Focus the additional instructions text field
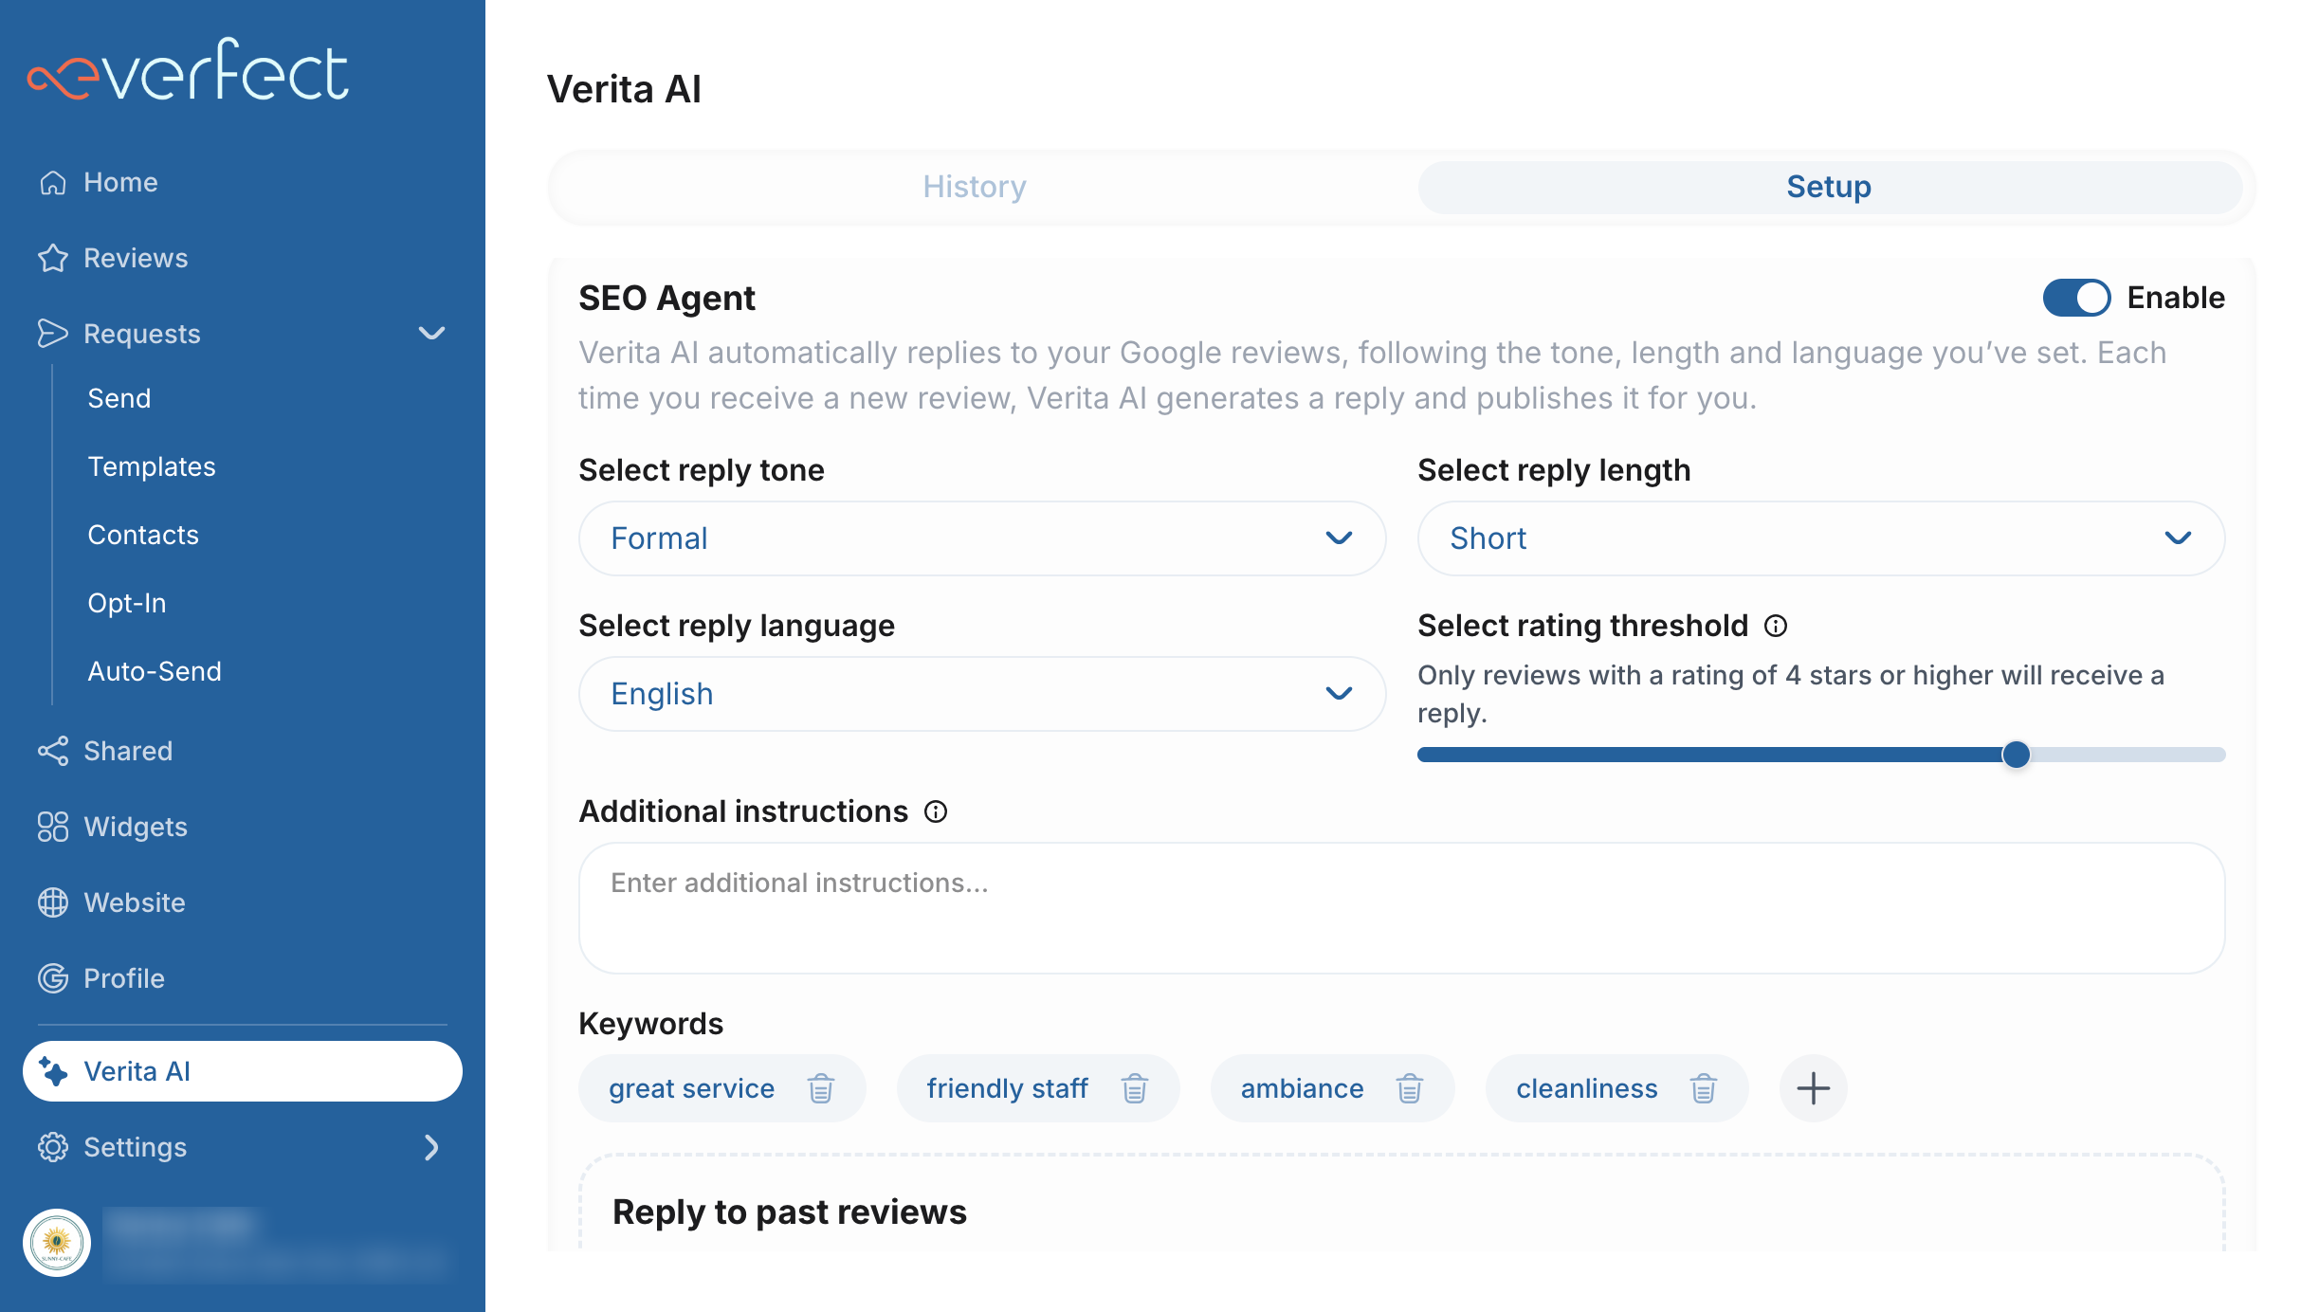 coord(1401,908)
